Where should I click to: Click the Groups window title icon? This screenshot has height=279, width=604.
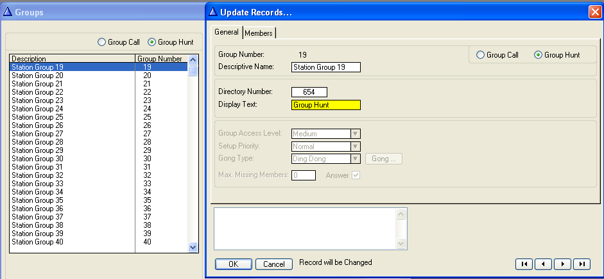click(8, 12)
